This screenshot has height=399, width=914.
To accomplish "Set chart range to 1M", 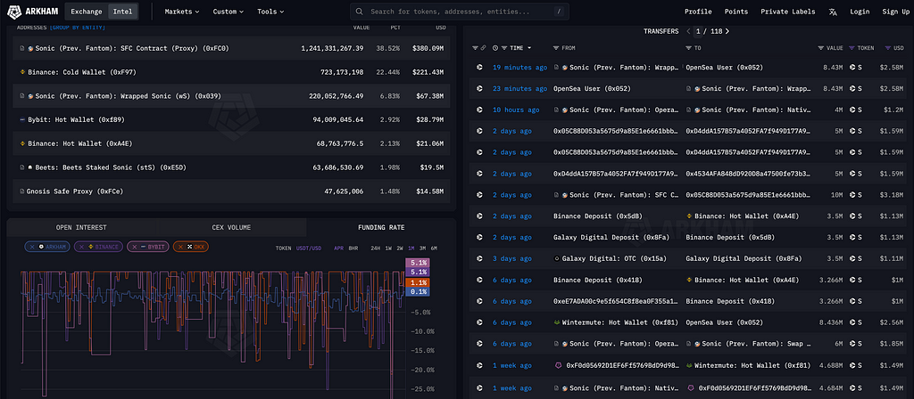I will pyautogui.click(x=411, y=248).
